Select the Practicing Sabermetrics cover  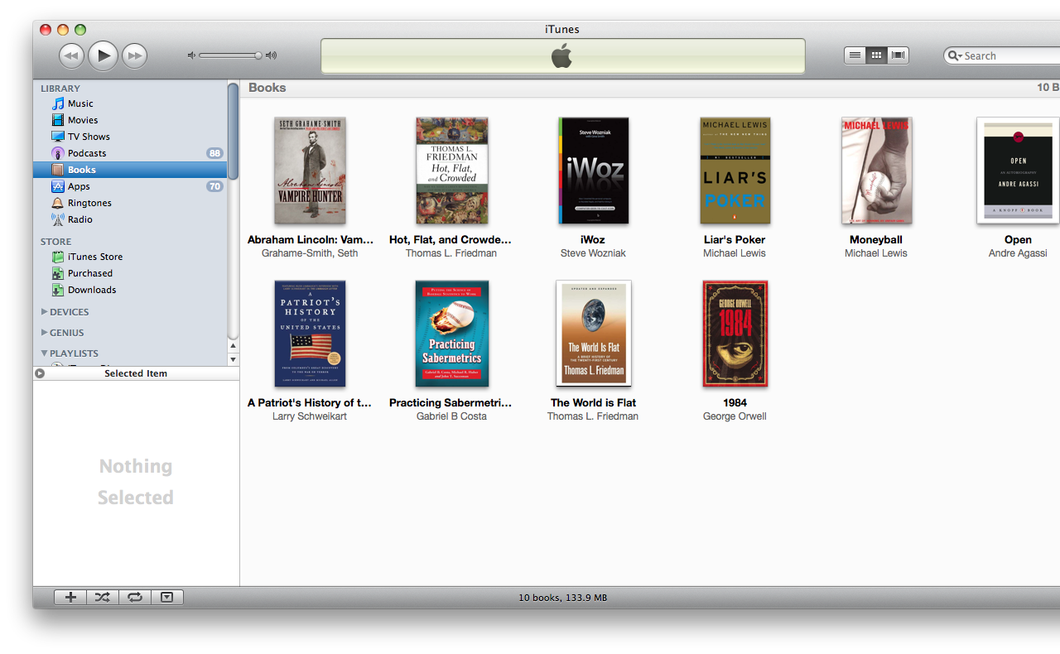pyautogui.click(x=451, y=334)
